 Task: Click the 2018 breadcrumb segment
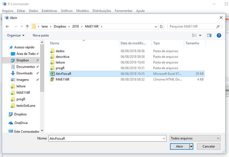75,26
